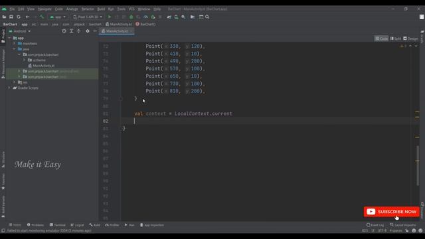Open the Profiler tool window
The image size is (425, 239).
pos(112,225)
